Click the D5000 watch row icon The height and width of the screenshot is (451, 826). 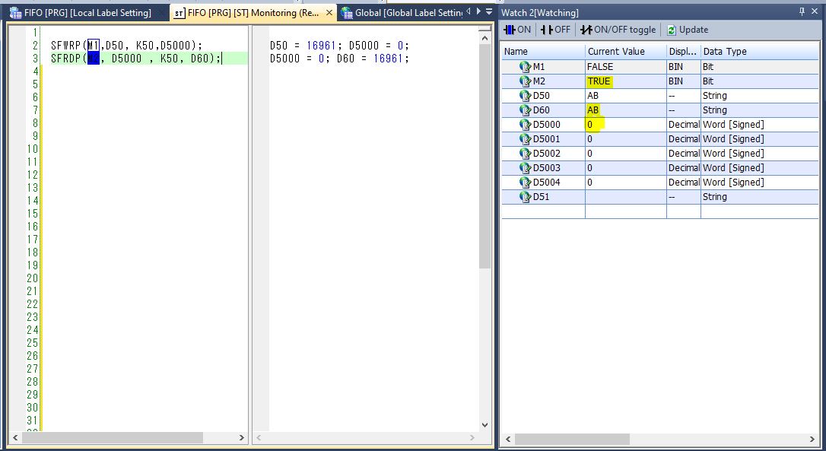[x=526, y=125]
